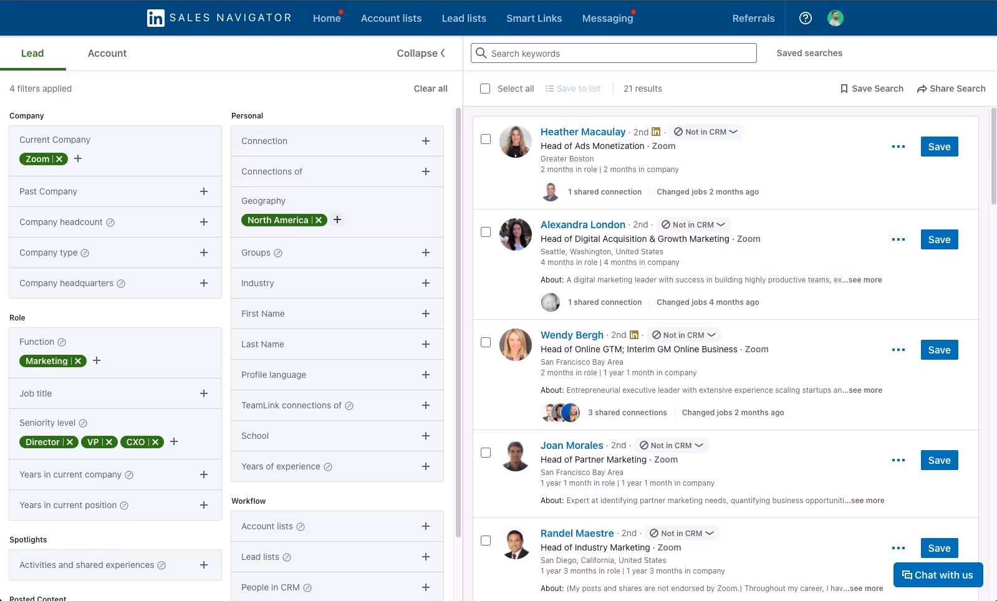
Task: Tick the Select all checkbox
Action: (x=485, y=89)
